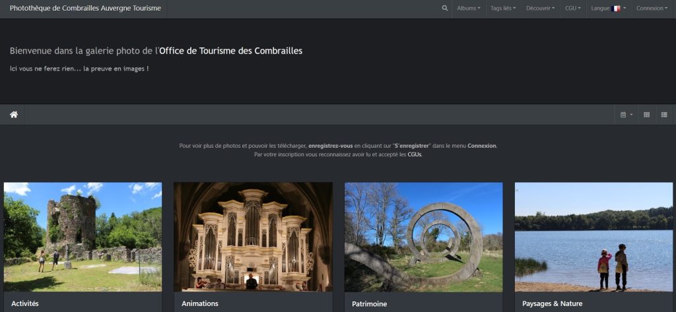The height and width of the screenshot is (312, 676).
Task: Click the Photothèque de Combrailles site title
Action: 85,9
